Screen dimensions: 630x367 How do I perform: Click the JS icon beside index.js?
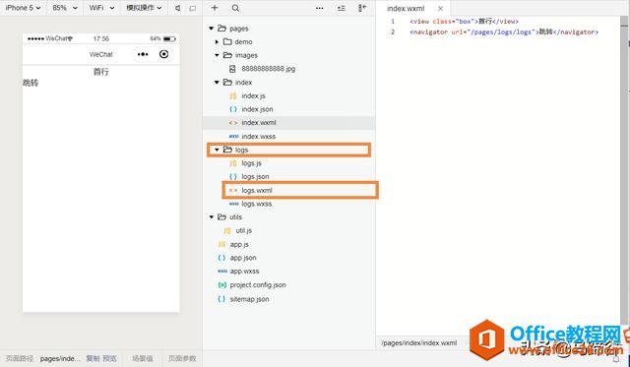click(233, 96)
